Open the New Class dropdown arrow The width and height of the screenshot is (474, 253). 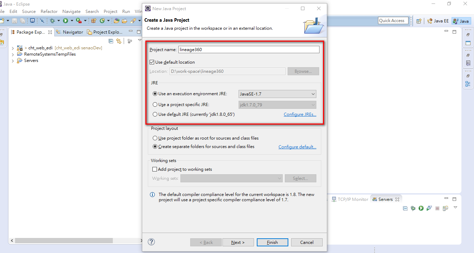point(108,21)
